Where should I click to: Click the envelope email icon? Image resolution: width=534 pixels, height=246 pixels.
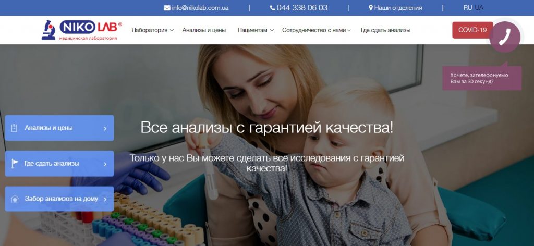pyautogui.click(x=167, y=8)
